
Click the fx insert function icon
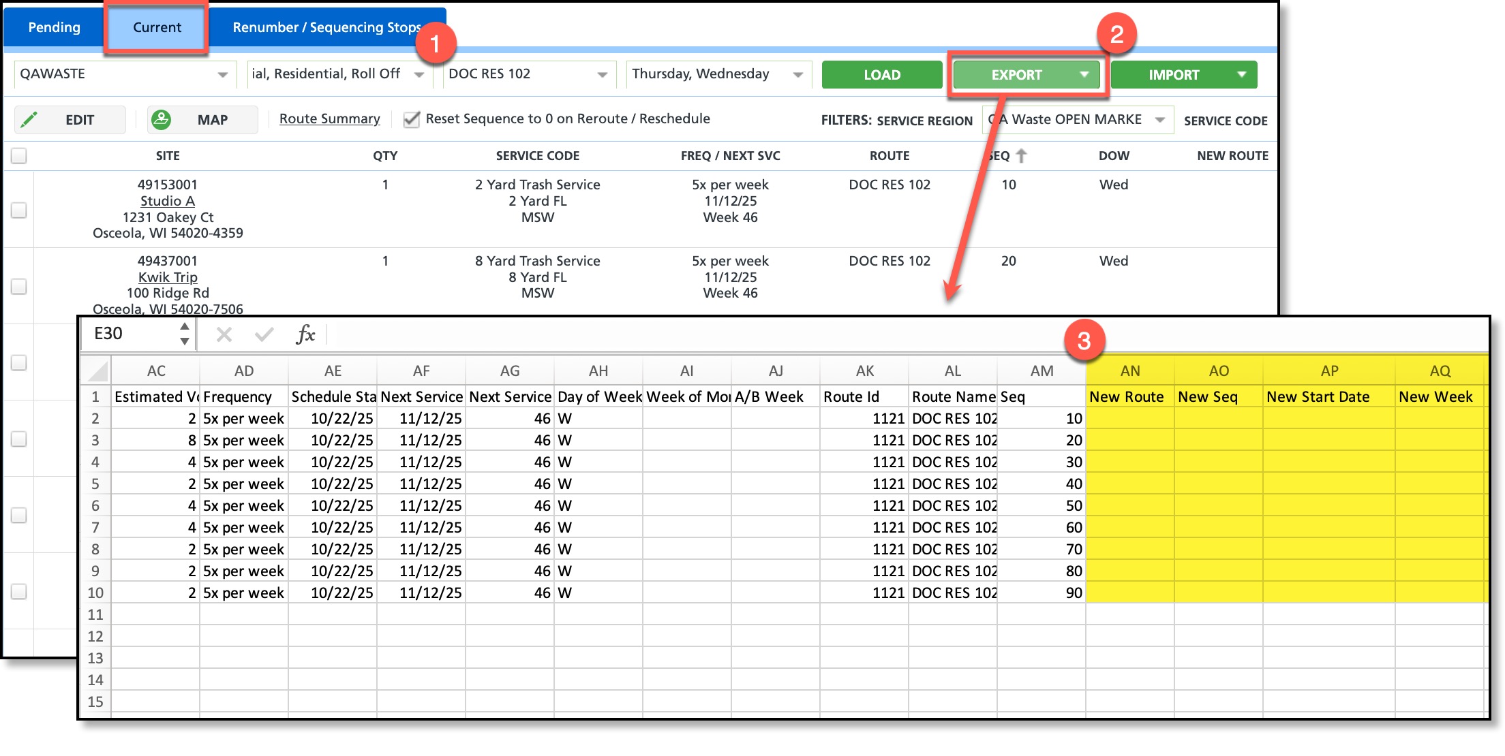305,334
